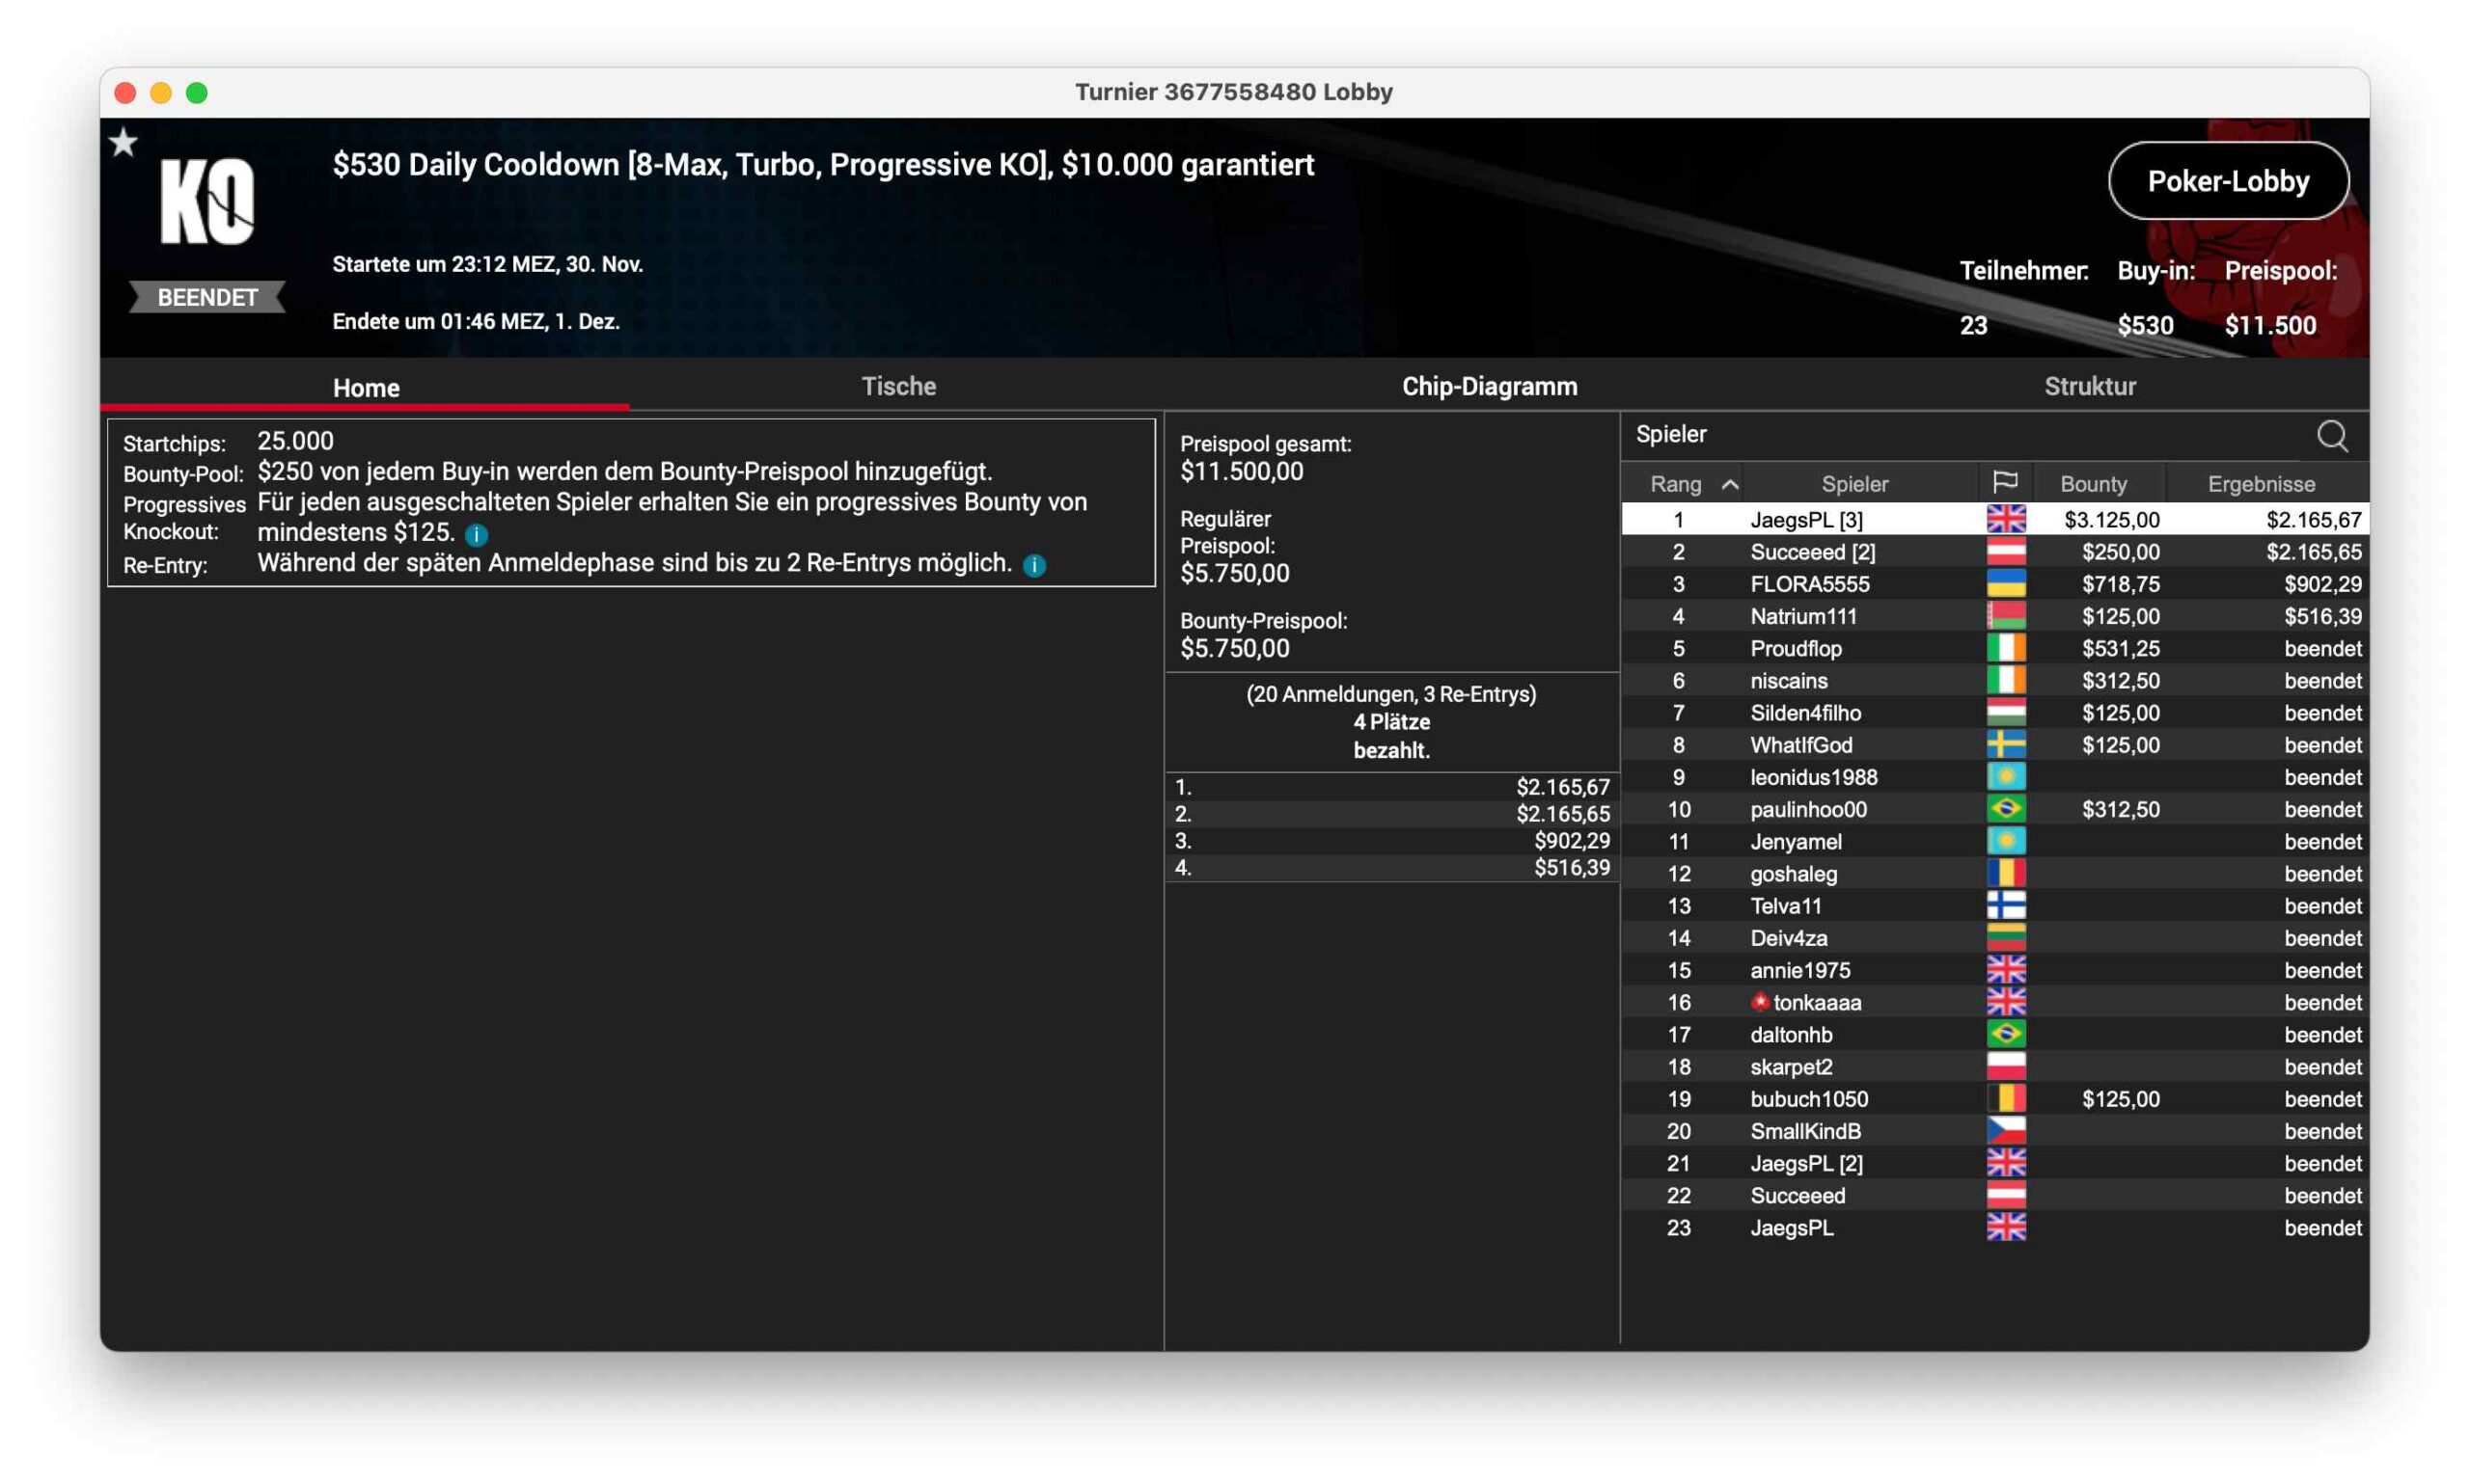Click the player search magnifier icon
This screenshot has width=2470, height=1484.
(x=2331, y=436)
